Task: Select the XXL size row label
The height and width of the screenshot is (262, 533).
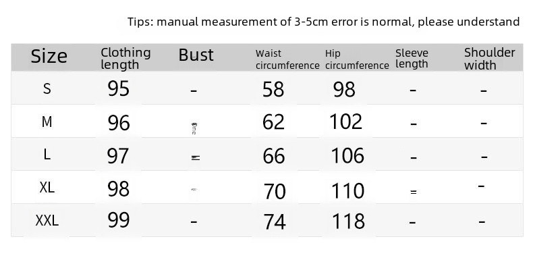Action: click(47, 221)
